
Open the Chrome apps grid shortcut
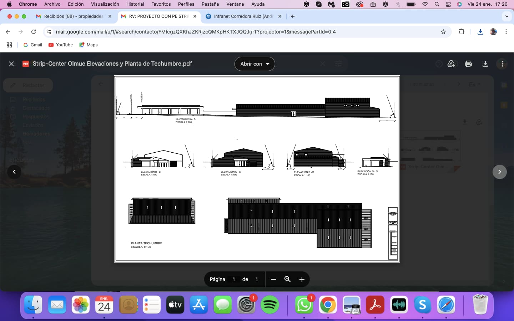coord(9,45)
